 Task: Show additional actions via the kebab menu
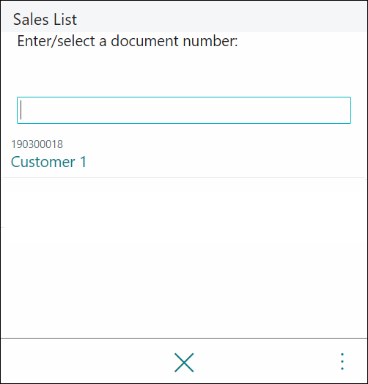pos(342,361)
